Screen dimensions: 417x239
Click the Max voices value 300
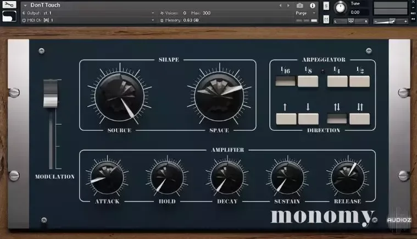(207, 13)
